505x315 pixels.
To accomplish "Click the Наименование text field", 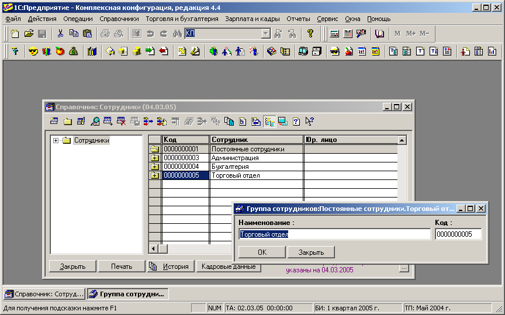I will tap(334, 234).
